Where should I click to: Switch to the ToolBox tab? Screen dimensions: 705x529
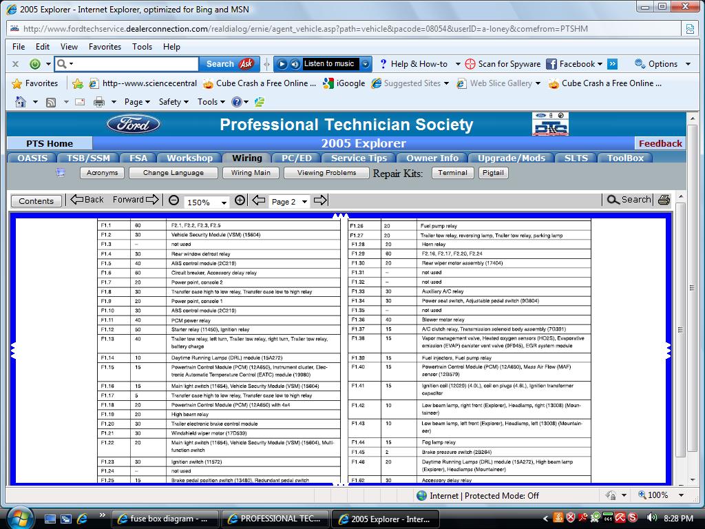(625, 158)
